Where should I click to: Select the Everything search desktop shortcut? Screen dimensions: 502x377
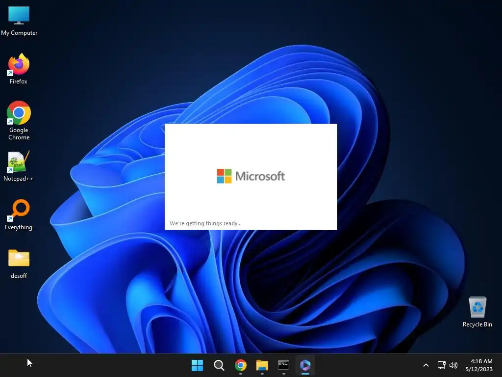[19, 215]
